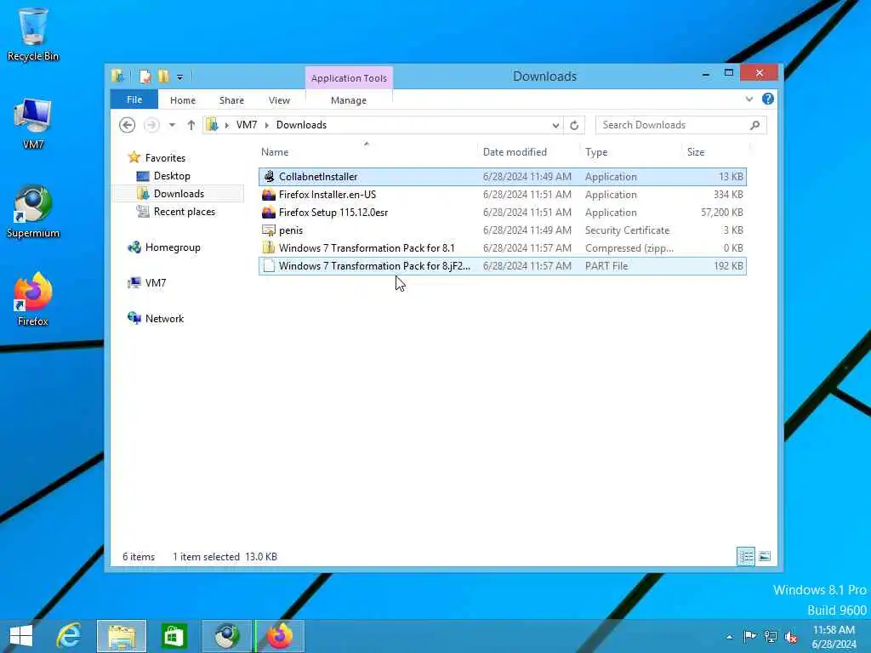Expand the ribbon with the chevron
Viewport: 871px width, 653px height.
coord(749,99)
